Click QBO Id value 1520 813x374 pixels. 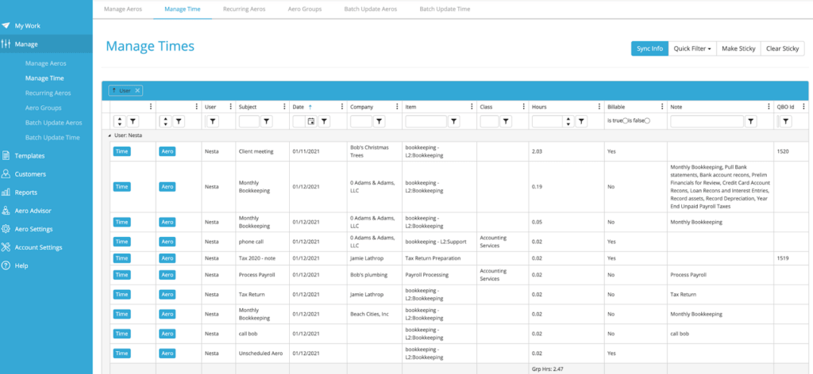783,151
